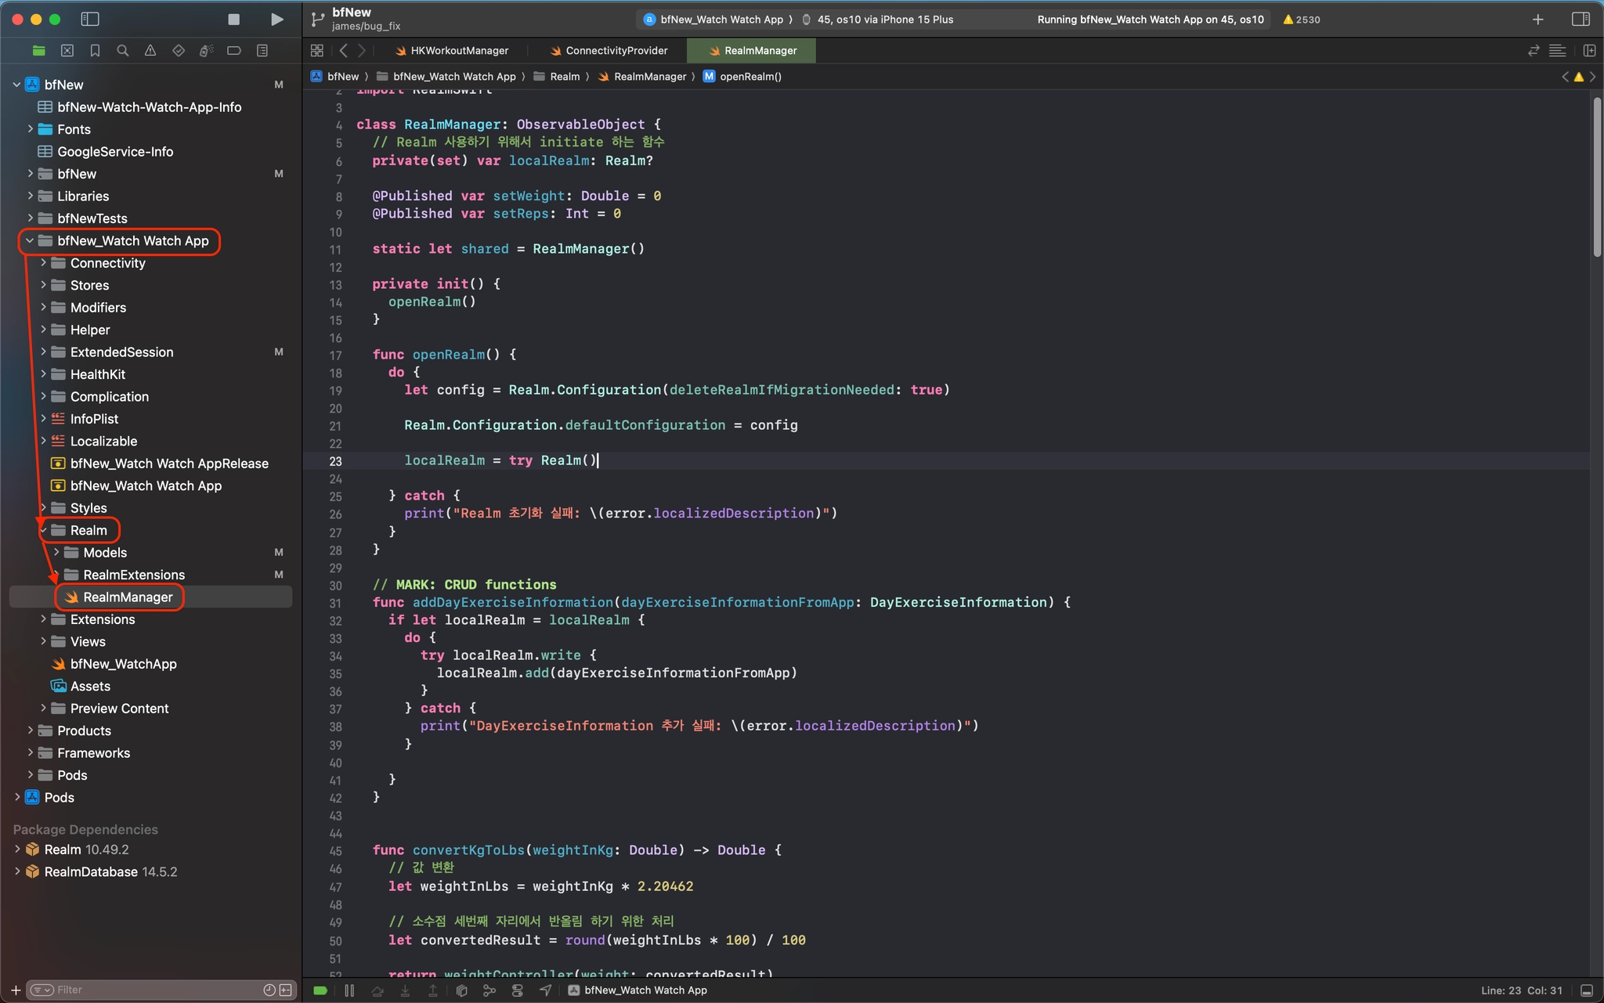The image size is (1604, 1003).
Task: Open the Breakpoint navigator icon
Action: (x=233, y=51)
